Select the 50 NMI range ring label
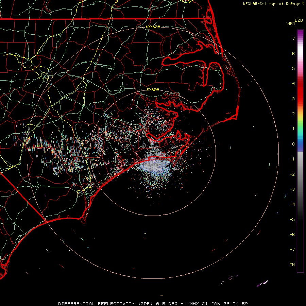Image resolution: width=306 pixels, height=306 pixels. 153,90
